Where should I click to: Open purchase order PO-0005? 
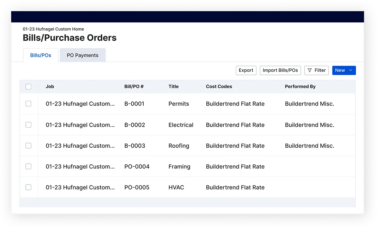click(137, 188)
